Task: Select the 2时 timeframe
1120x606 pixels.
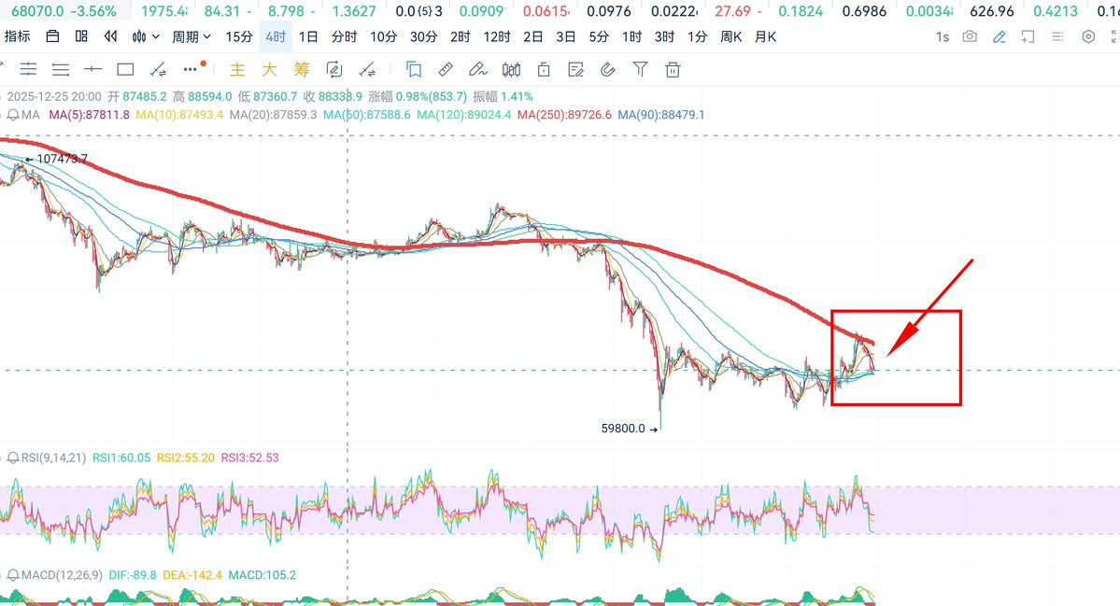Action: point(460,36)
